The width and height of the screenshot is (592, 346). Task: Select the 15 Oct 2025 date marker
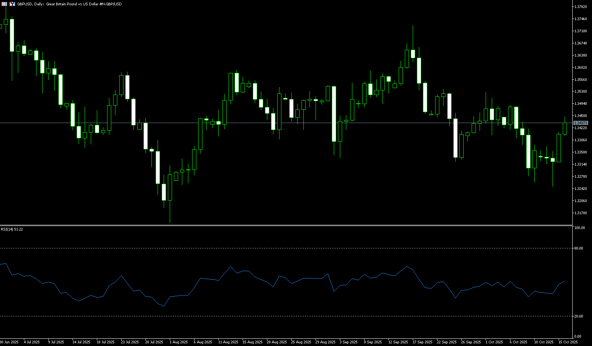(568, 342)
